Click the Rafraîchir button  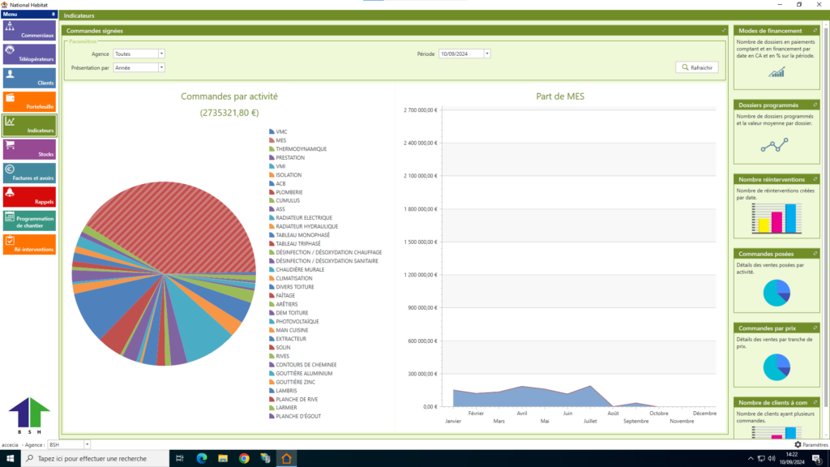(x=696, y=68)
